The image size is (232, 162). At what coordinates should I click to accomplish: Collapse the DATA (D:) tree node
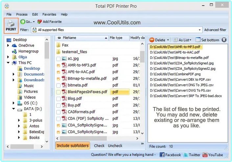pyautogui.click(x=13, y=109)
